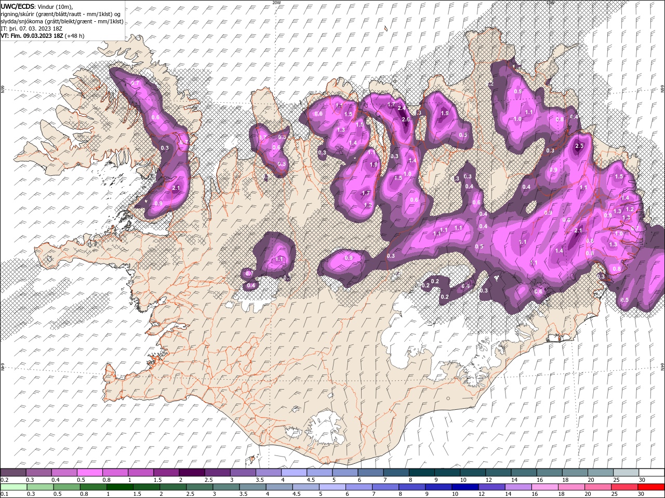Screen dimensions: 665x498
Task: Select the 'rigning/skúrir (grænt/blátt/rautt' legend description line
Action: [x=61, y=14]
